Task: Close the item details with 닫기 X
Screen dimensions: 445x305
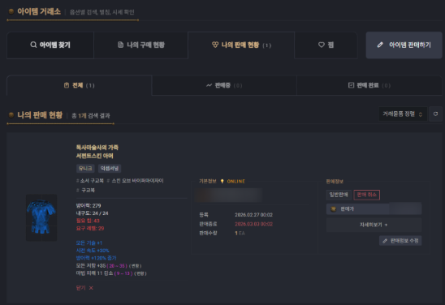Action: [84, 288]
